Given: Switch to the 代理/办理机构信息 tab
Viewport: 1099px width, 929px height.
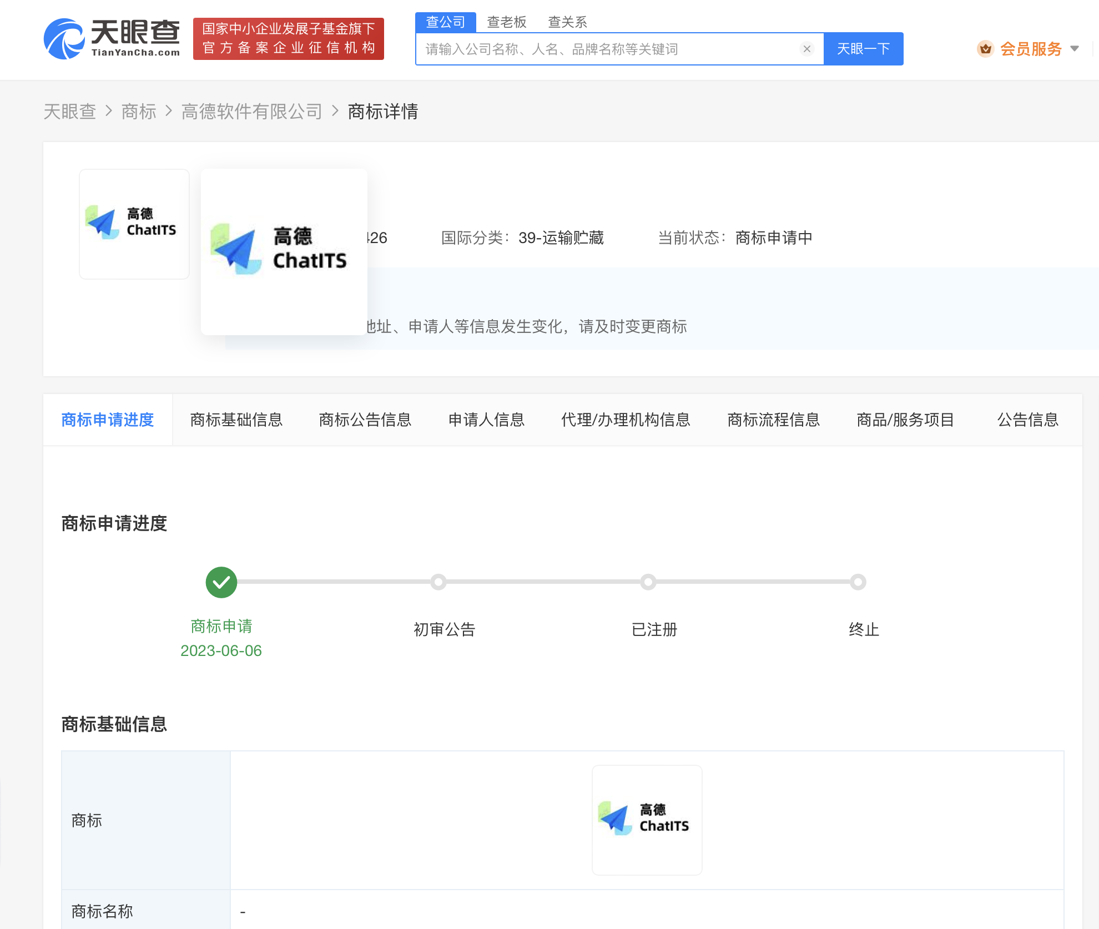Looking at the screenshot, I should tap(626, 420).
